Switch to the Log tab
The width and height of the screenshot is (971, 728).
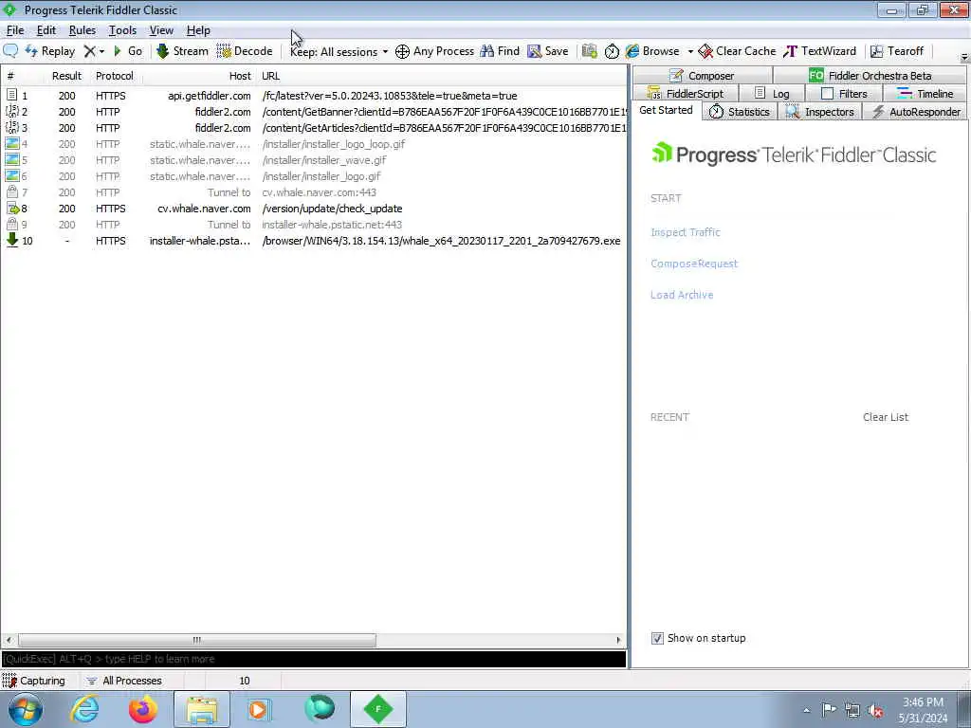click(772, 94)
